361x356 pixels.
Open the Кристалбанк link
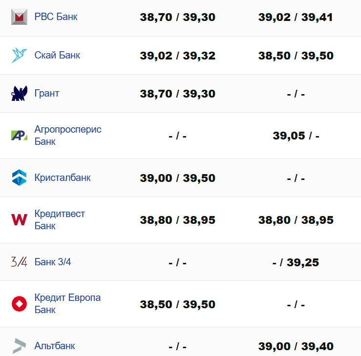63,178
